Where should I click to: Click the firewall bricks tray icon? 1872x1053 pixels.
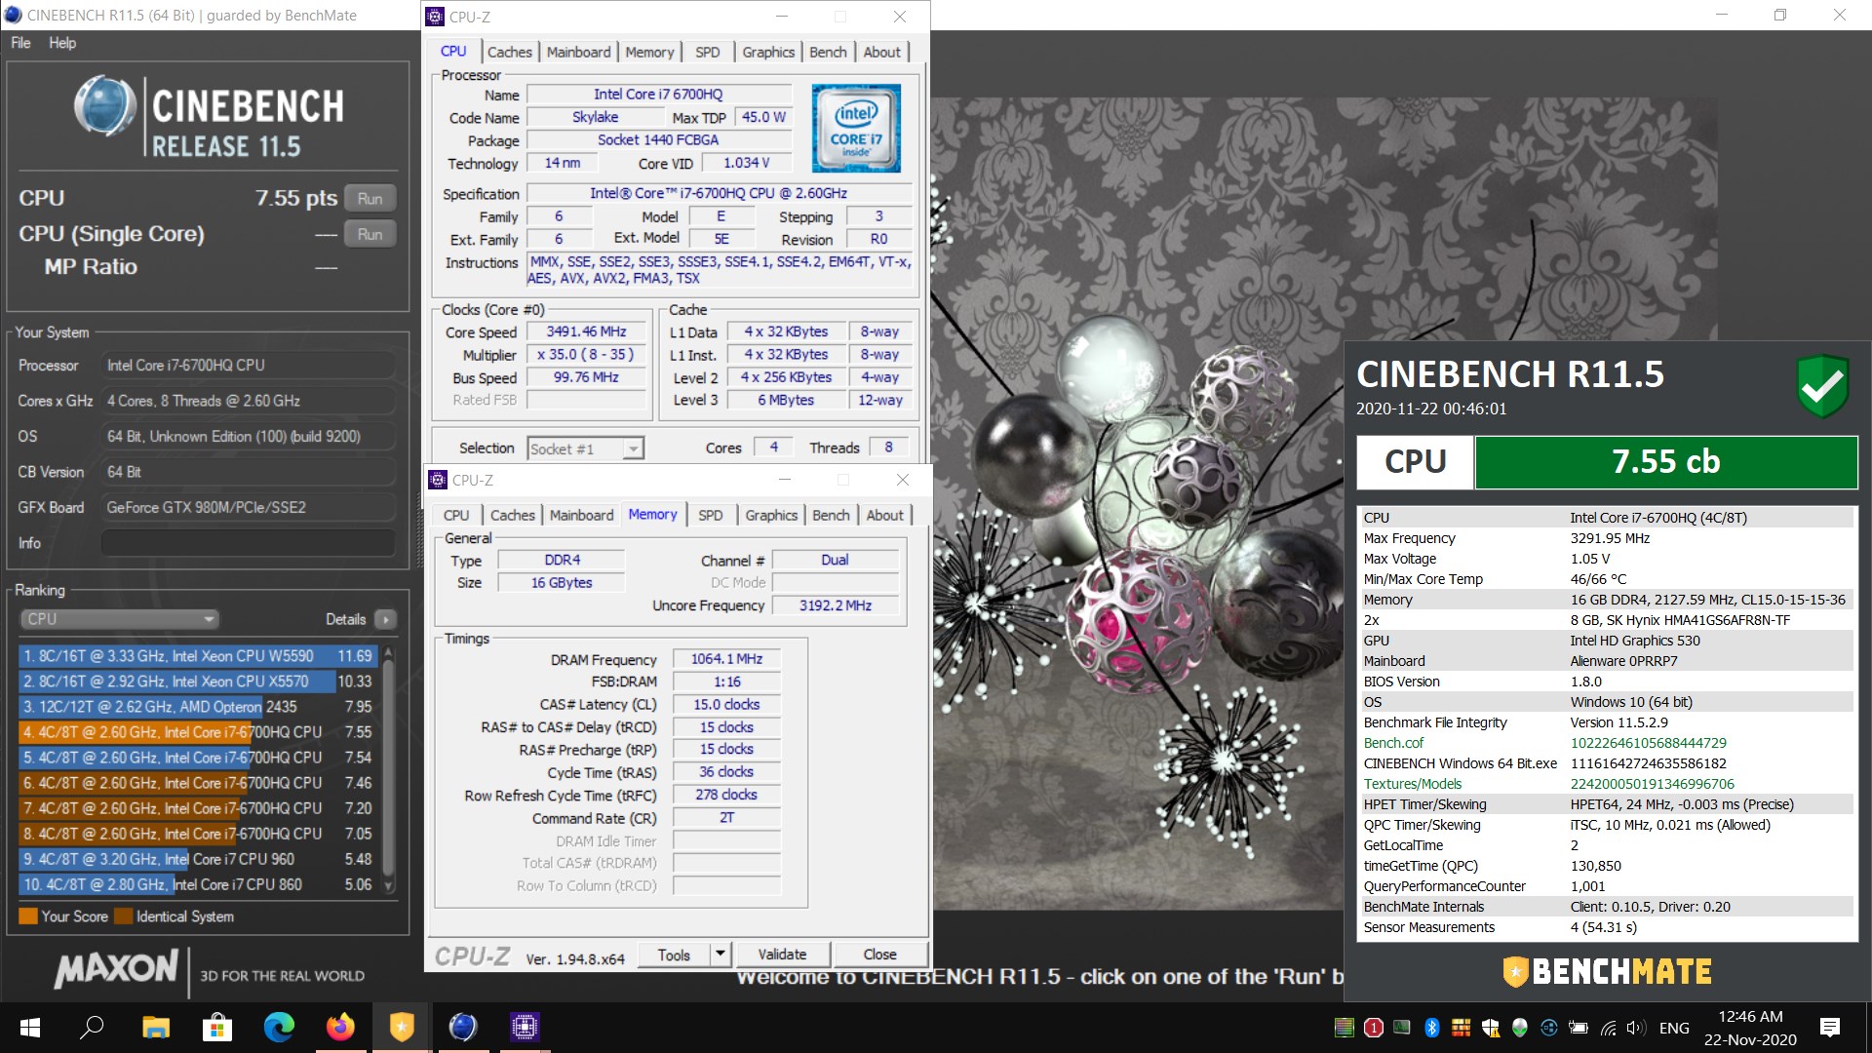(x=1462, y=1028)
